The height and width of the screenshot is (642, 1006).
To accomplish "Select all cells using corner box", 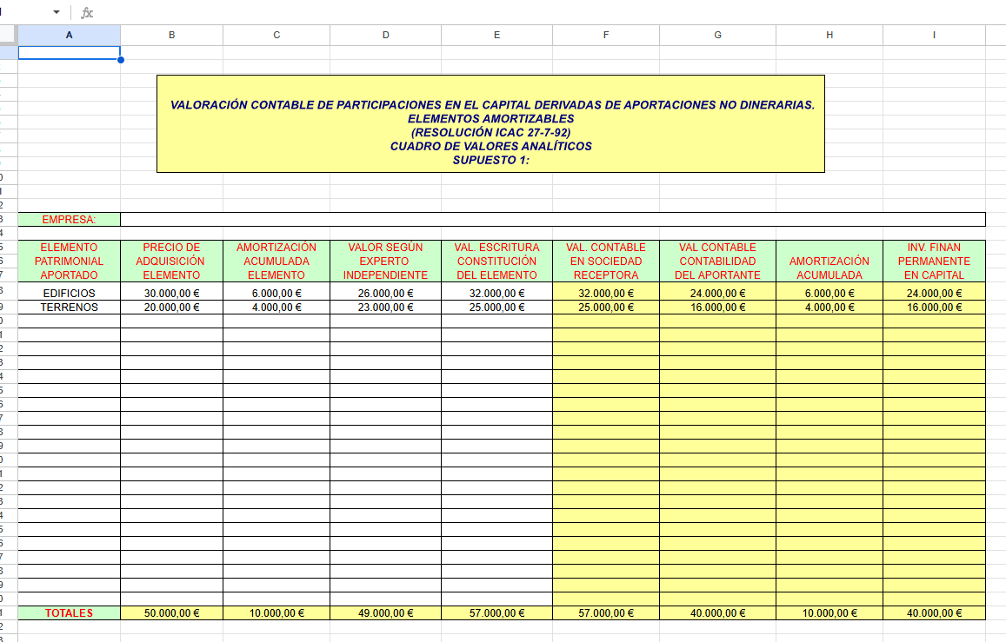I will coord(9,35).
